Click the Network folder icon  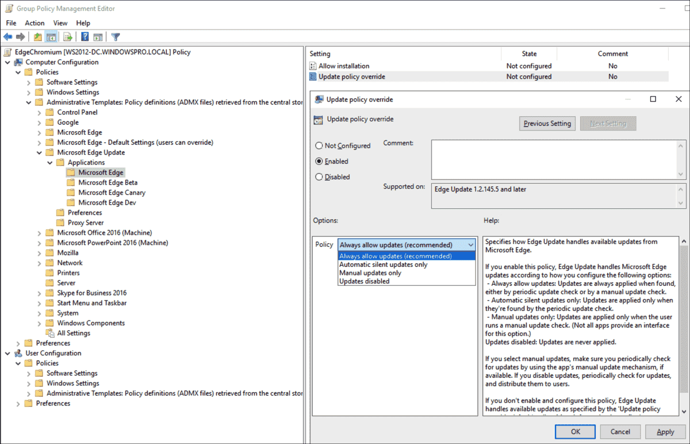tap(50, 263)
